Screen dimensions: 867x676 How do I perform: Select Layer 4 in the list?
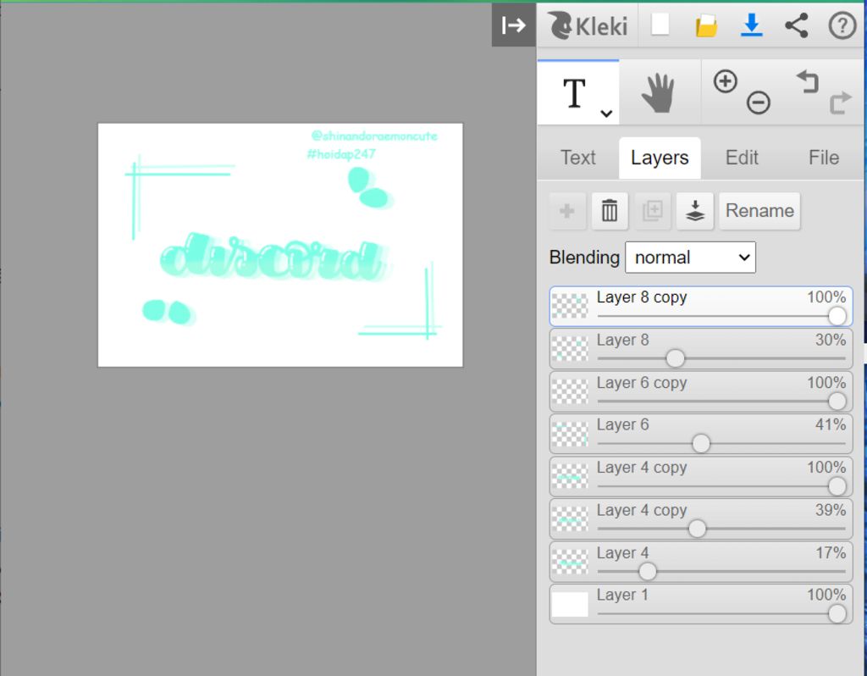[x=700, y=562]
